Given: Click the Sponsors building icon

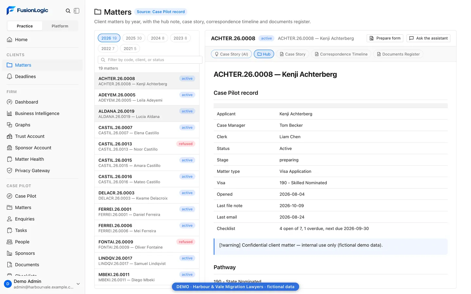Looking at the screenshot, I should click(9, 253).
